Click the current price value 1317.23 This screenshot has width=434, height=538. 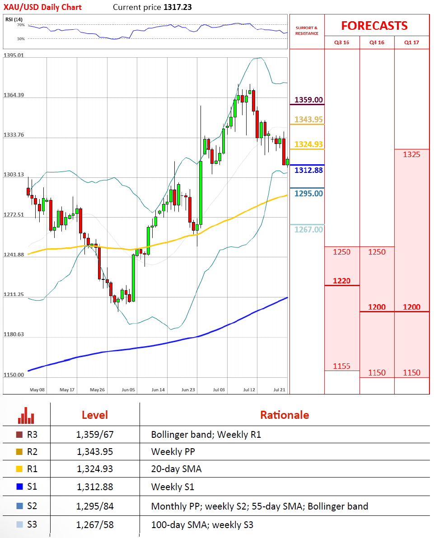pyautogui.click(x=177, y=7)
